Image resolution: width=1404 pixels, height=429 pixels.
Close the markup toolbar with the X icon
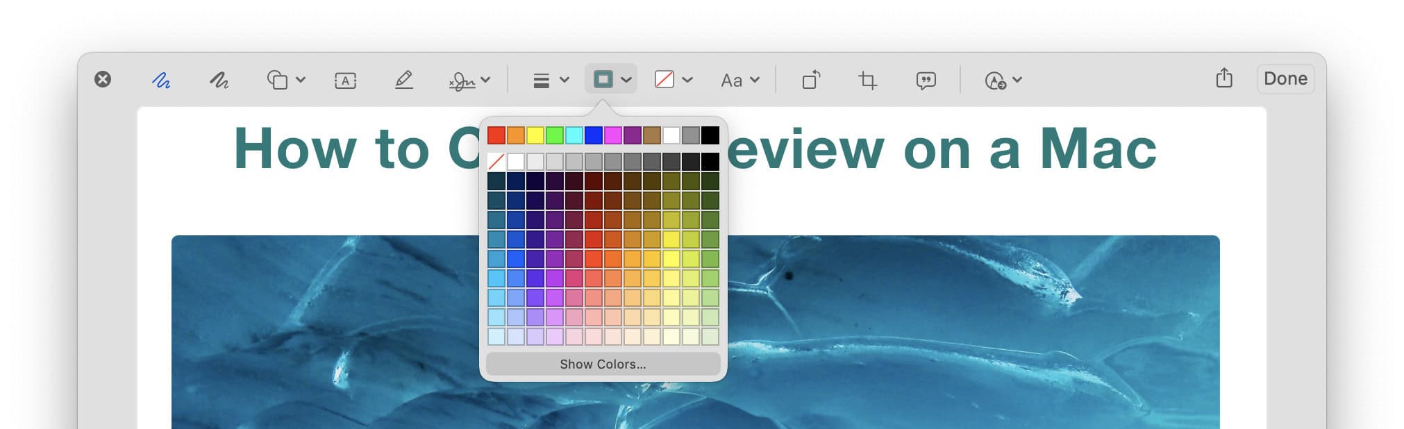pos(103,79)
